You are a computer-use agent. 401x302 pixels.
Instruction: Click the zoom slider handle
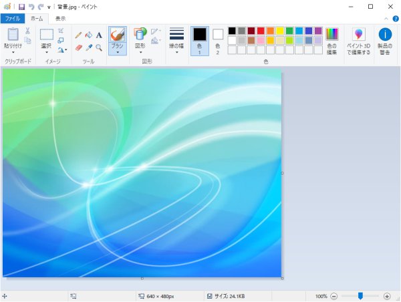pos(360,296)
